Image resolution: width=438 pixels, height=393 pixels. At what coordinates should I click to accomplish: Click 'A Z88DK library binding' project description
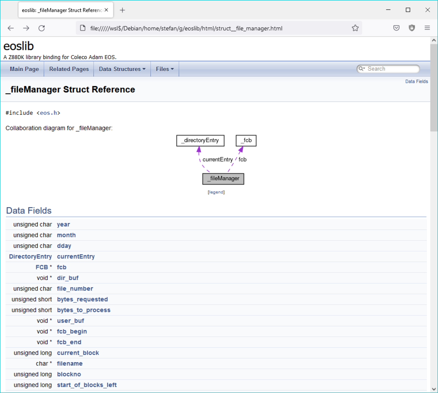point(60,57)
